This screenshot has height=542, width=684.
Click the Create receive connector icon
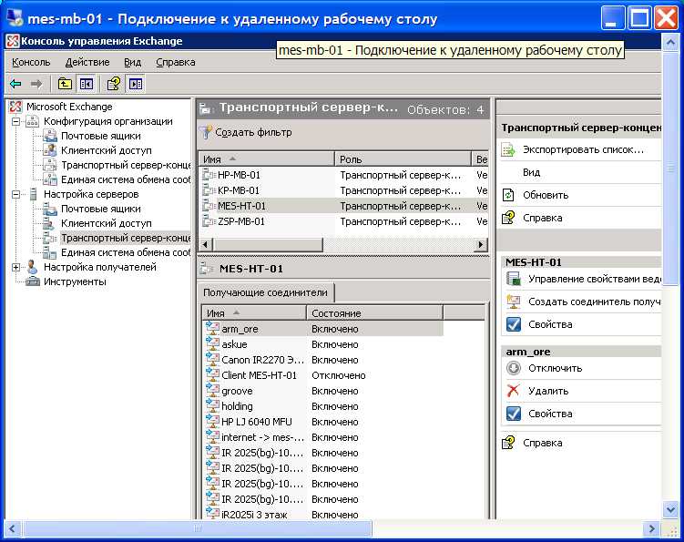pyautogui.click(x=514, y=302)
